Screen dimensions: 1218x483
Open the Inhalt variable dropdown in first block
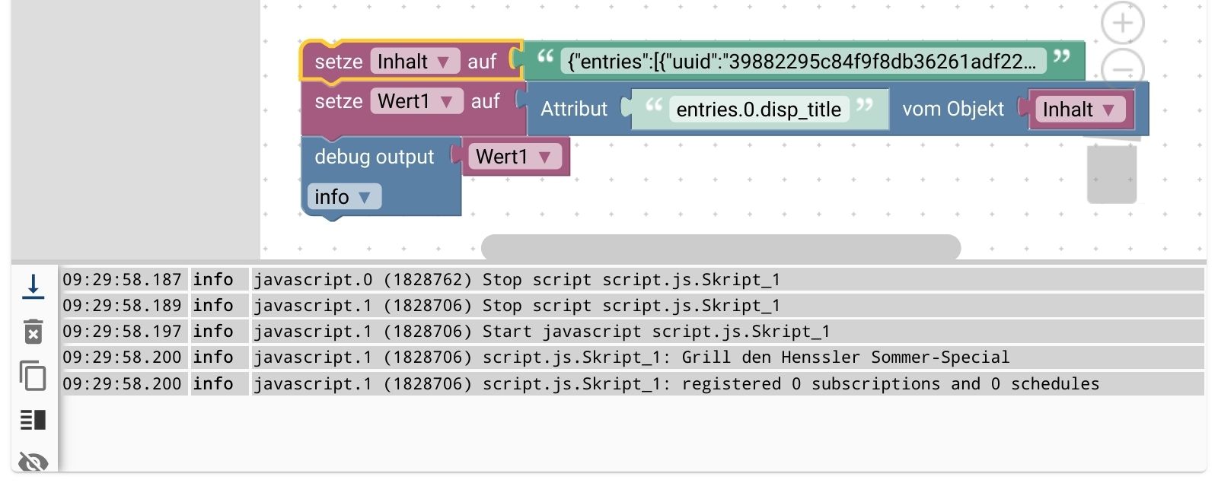click(443, 62)
